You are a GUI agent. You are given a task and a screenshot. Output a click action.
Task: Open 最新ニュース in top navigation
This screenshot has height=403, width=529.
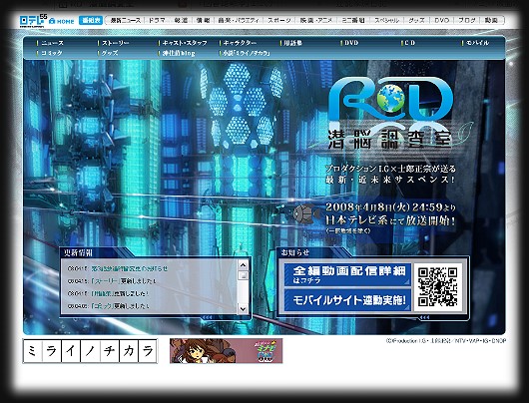[126, 21]
